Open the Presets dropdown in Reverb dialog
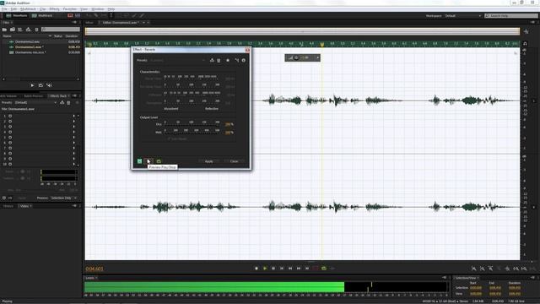Viewport: 540px width, 304px height. (178, 60)
